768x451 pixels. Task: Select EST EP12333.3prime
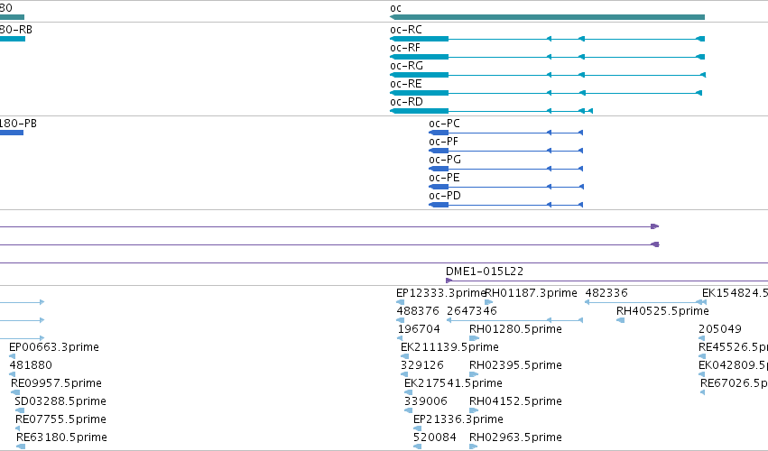click(x=440, y=293)
